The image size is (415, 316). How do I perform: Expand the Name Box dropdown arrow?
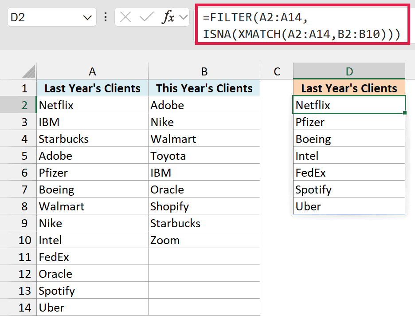point(87,18)
